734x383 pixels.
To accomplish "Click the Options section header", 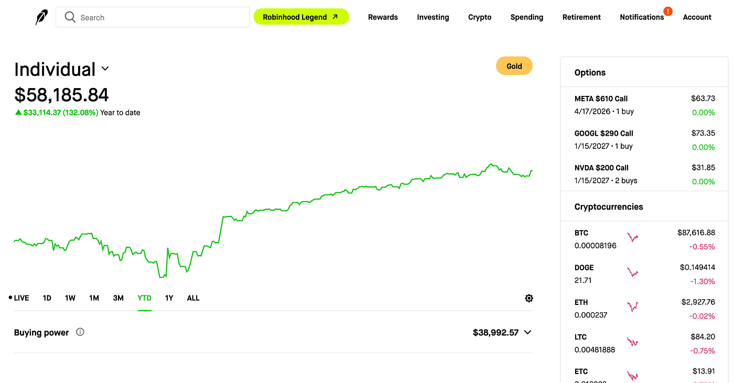I will (590, 73).
